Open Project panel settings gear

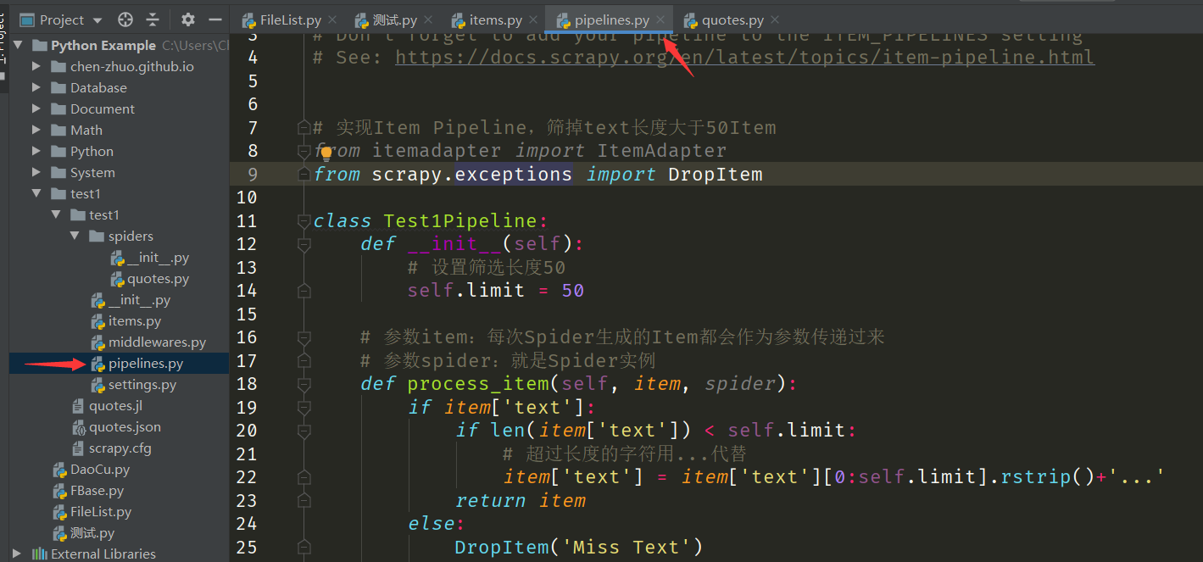click(x=188, y=19)
